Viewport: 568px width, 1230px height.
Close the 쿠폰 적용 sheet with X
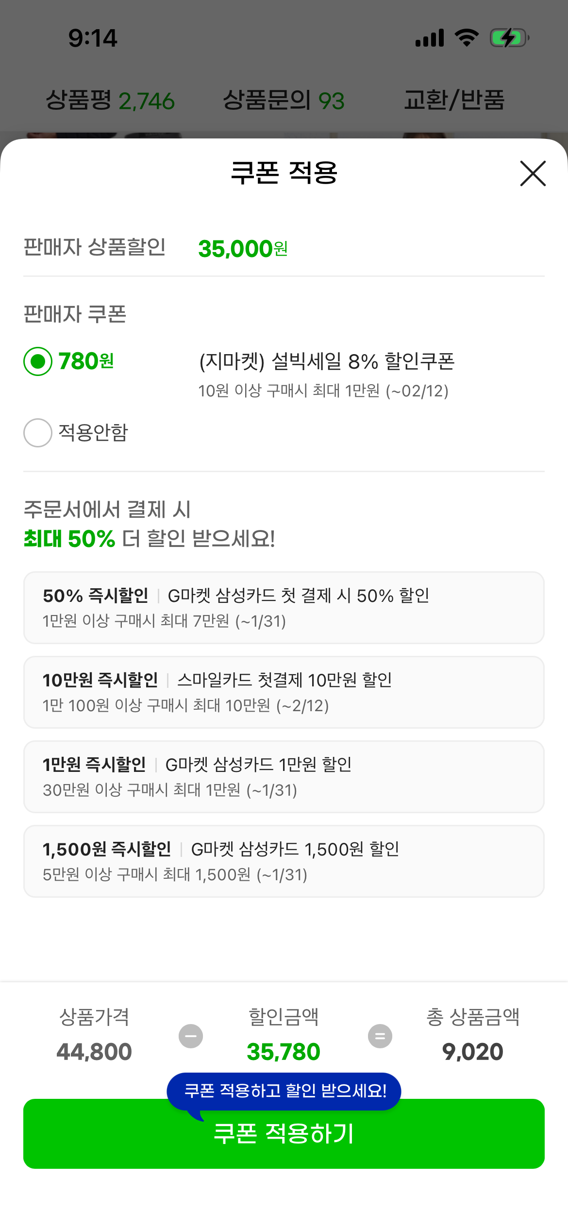pos(533,173)
